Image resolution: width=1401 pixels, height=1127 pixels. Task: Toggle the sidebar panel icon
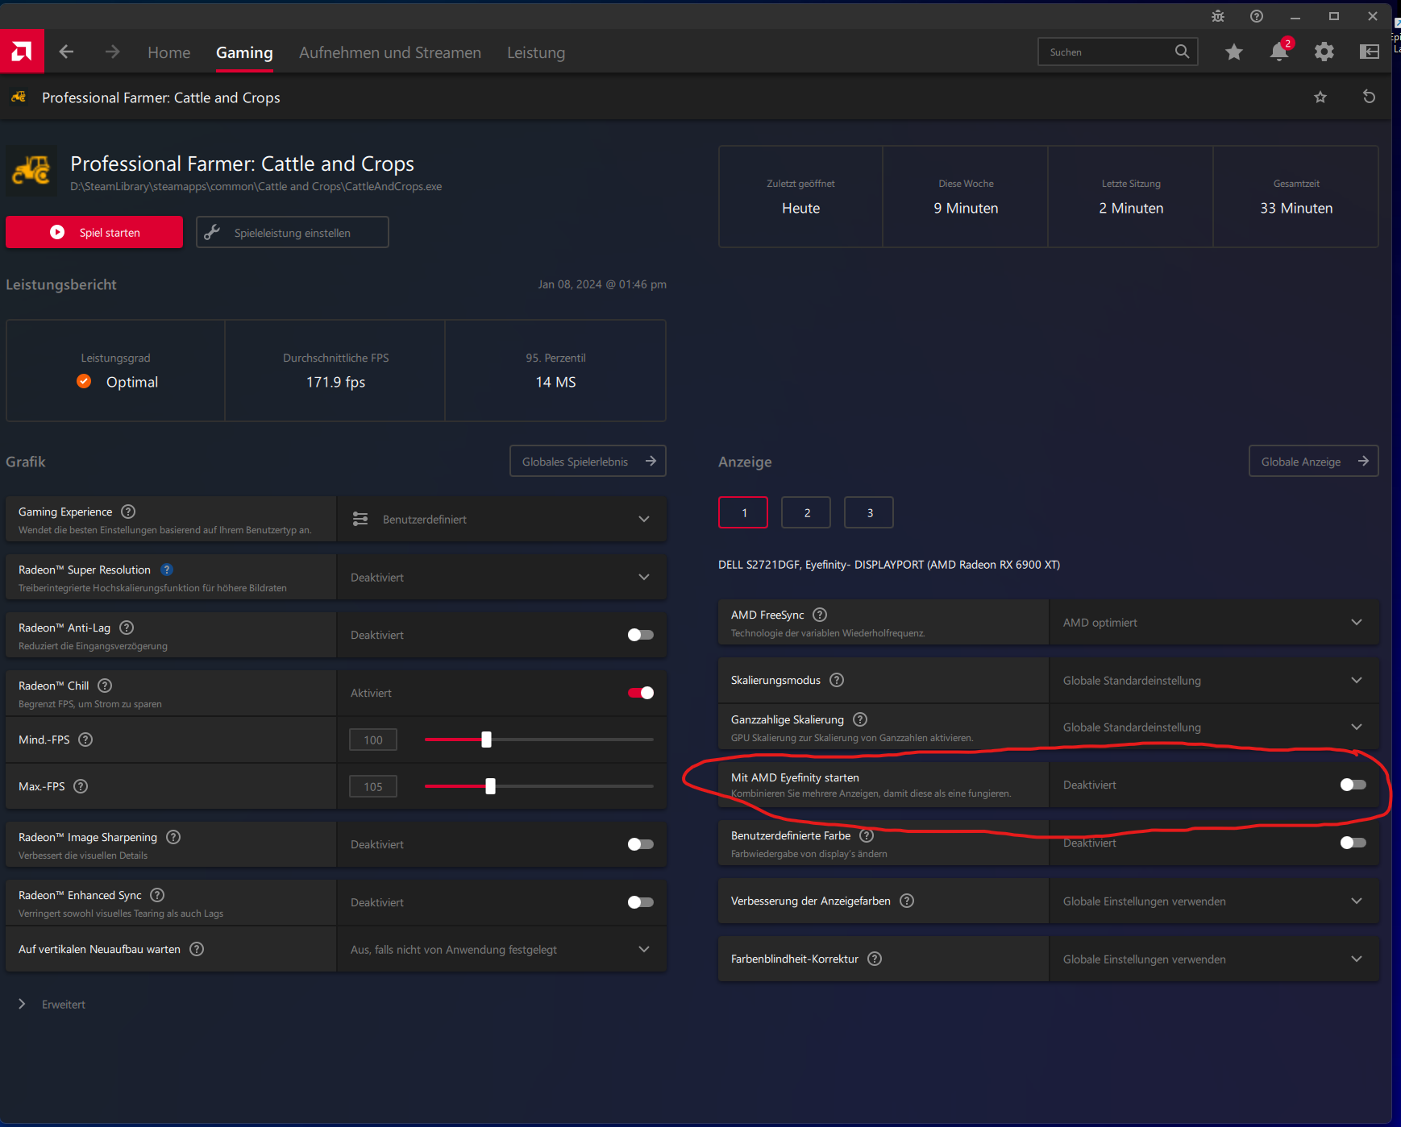pyautogui.click(x=1369, y=52)
